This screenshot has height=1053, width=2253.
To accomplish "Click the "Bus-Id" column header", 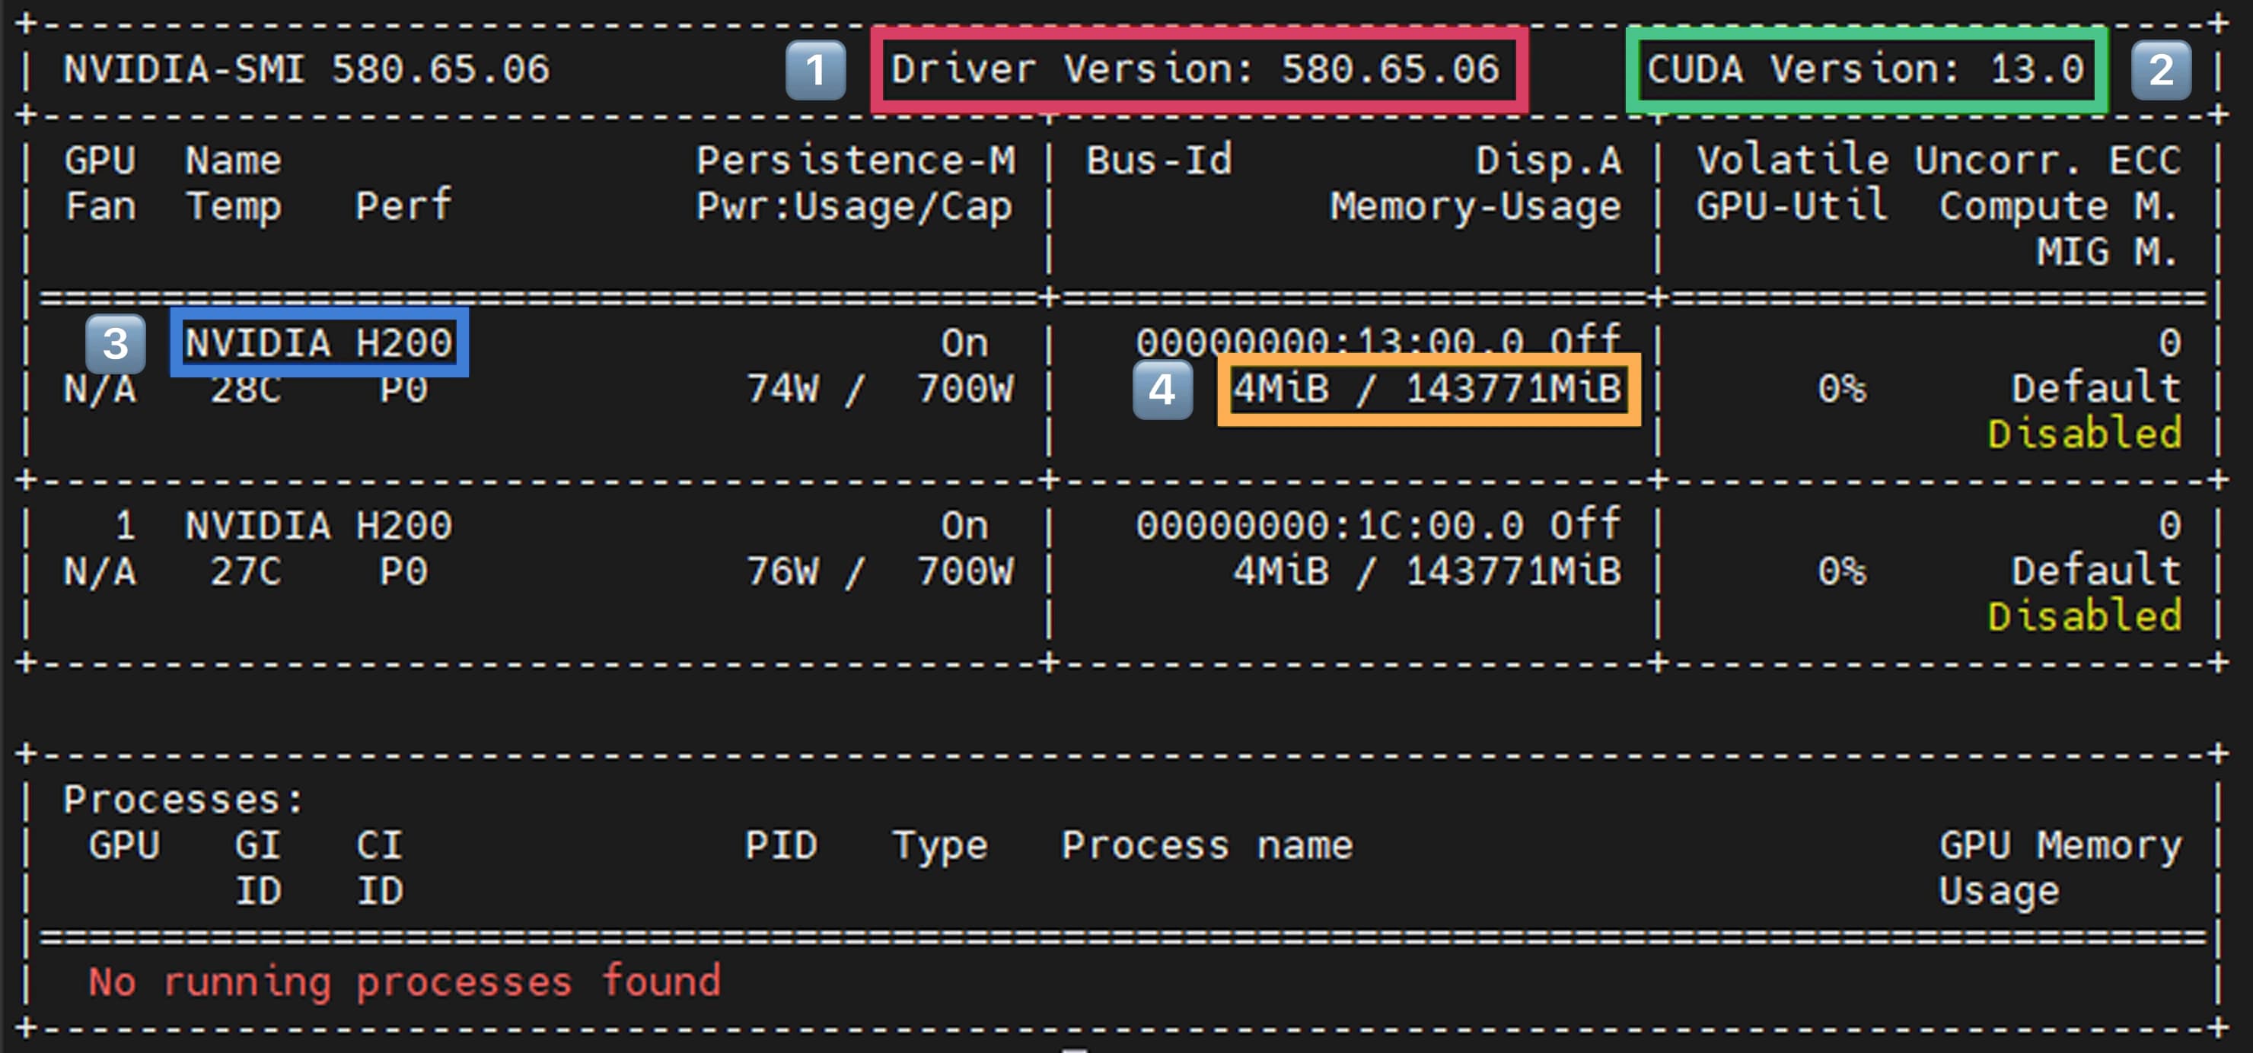I will click(x=1159, y=160).
